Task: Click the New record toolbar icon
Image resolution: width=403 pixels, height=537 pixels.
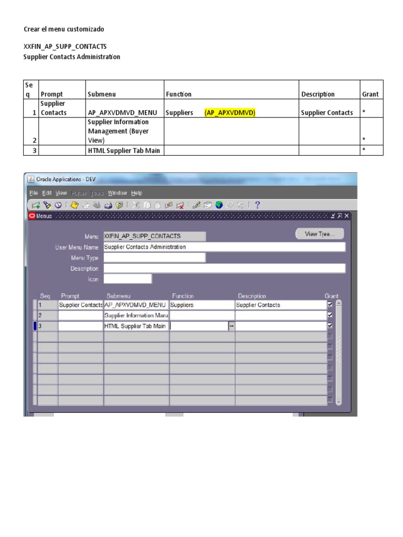Action: 36,205
